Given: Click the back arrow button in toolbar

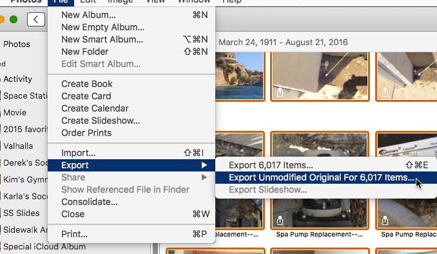Looking at the screenshot, I should [36, 19].
